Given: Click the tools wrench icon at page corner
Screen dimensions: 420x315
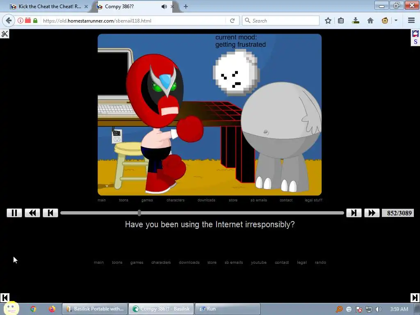Looking at the screenshot, I should click(5, 34).
